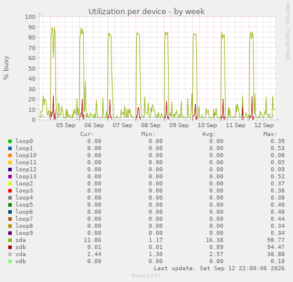
Task: Click the loop3 red color swatch
Action: point(10,191)
